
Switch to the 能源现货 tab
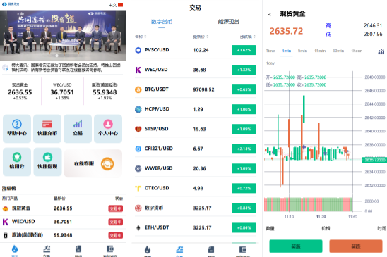(x=229, y=22)
